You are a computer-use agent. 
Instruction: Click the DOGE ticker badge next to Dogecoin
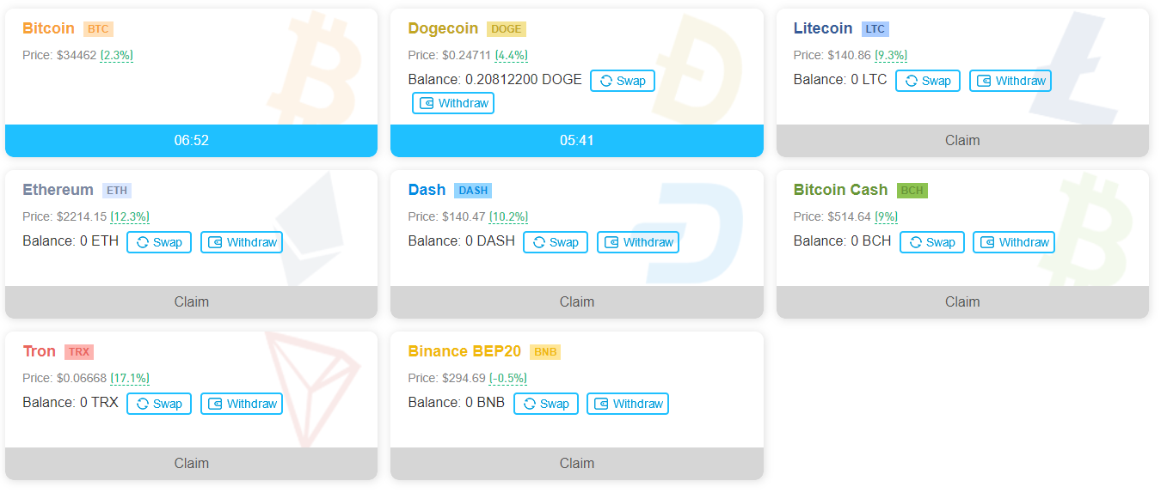[x=506, y=28]
